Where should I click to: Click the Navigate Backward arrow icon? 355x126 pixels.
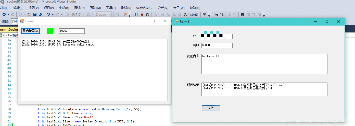pyautogui.click(x=4, y=15)
